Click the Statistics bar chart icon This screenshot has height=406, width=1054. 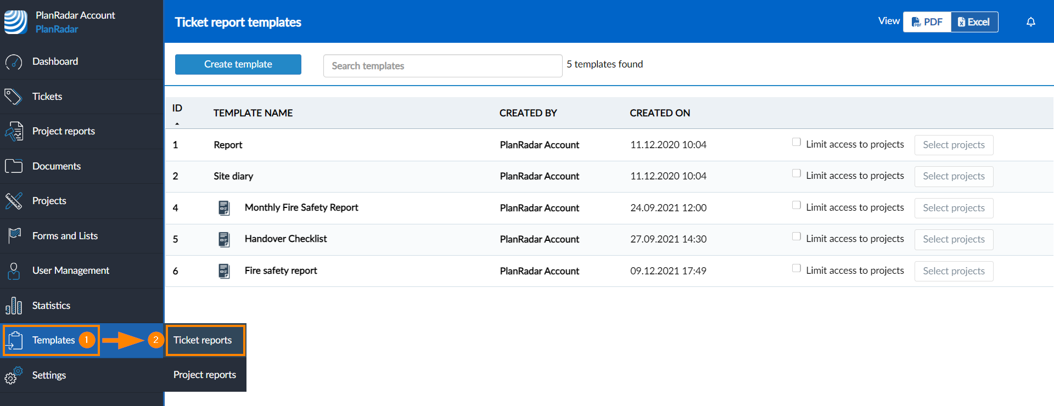tap(14, 306)
